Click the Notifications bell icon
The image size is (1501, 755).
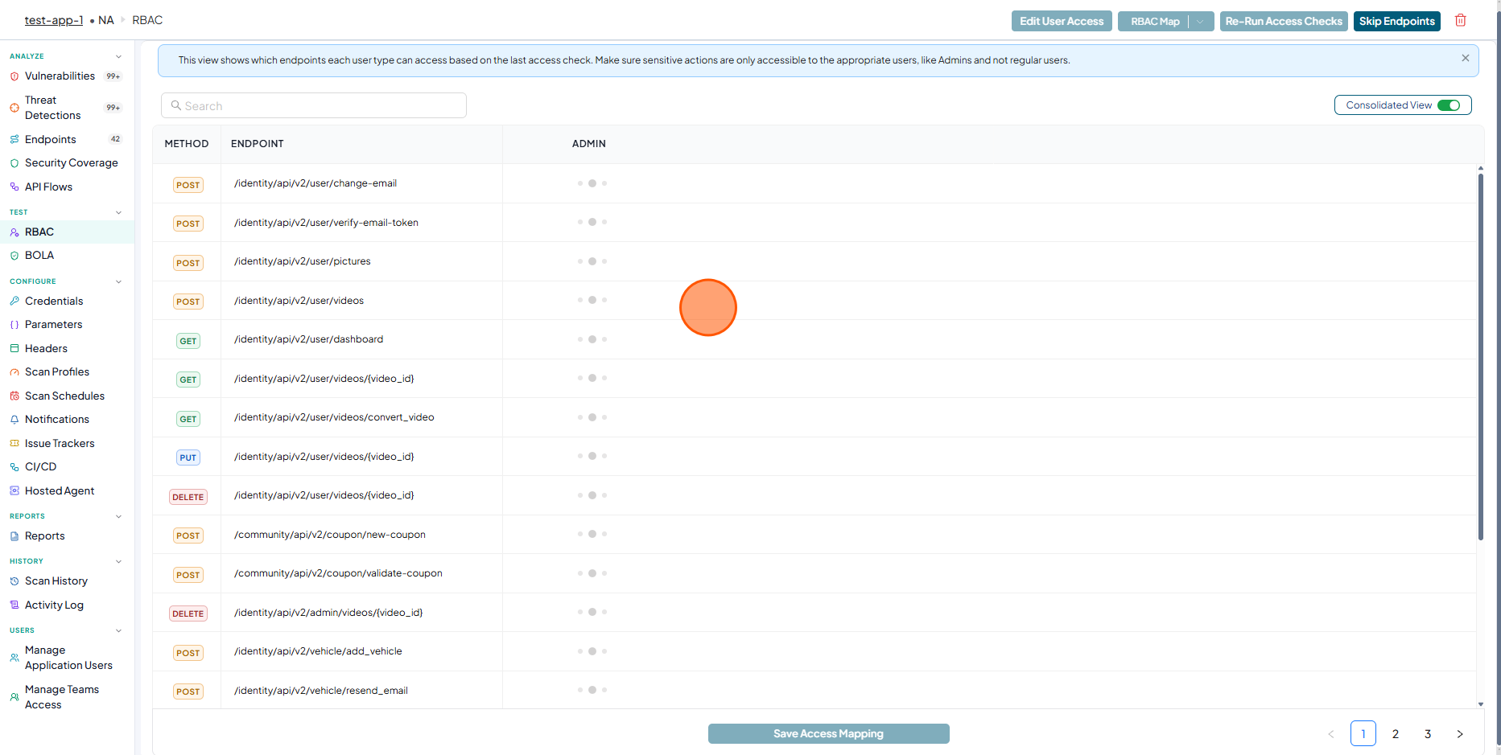tap(14, 420)
